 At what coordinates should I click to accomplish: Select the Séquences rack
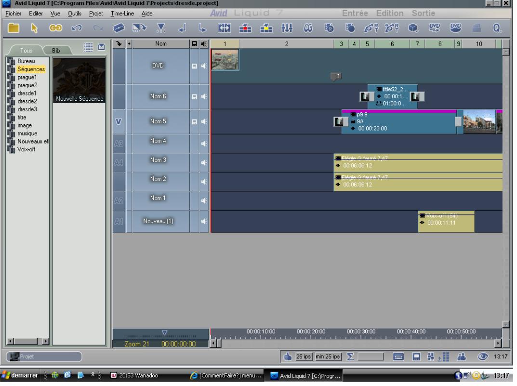tap(31, 69)
